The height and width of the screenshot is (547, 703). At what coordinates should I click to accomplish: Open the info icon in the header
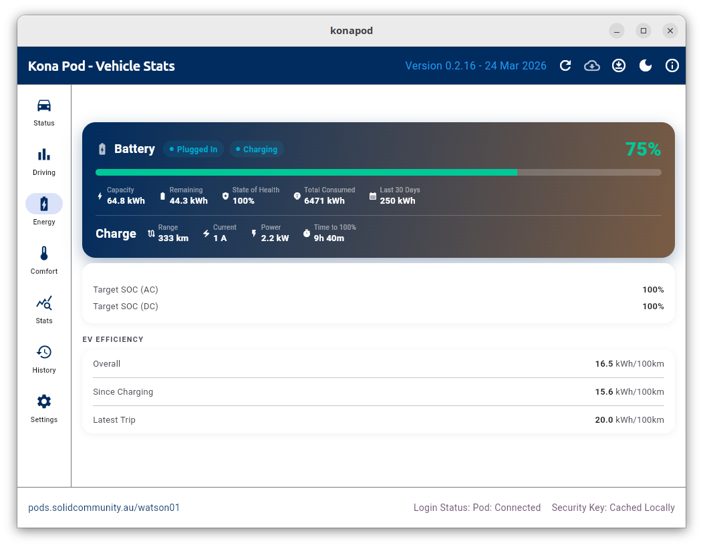point(672,65)
